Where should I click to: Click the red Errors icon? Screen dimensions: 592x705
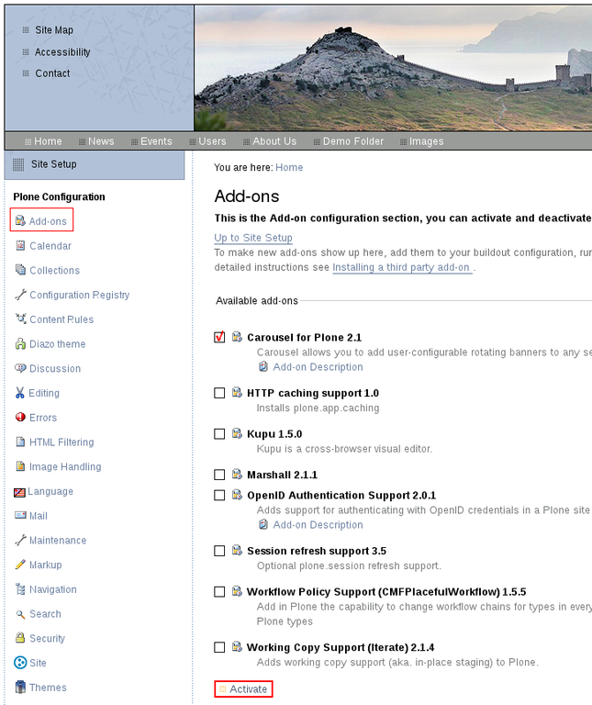click(20, 417)
